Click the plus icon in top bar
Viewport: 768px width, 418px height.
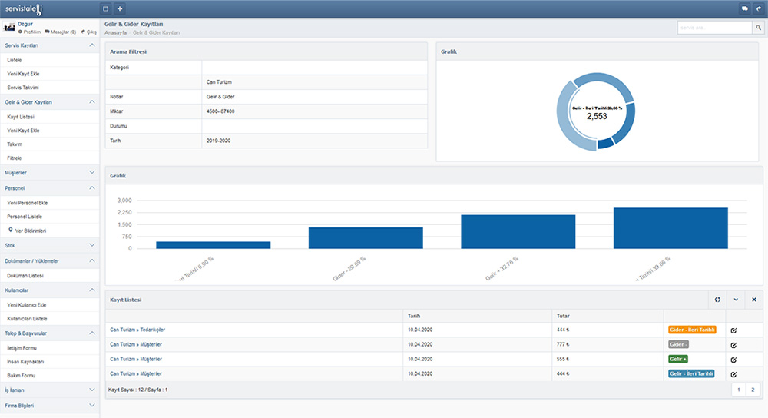tap(120, 8)
